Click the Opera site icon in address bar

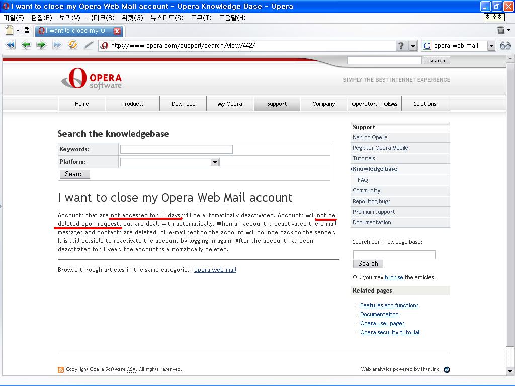coord(104,46)
